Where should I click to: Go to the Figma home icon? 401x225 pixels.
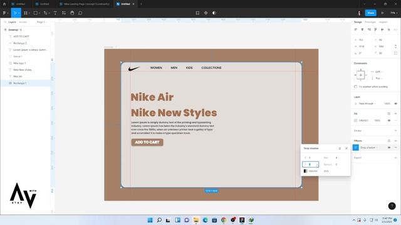pyautogui.click(x=4, y=4)
